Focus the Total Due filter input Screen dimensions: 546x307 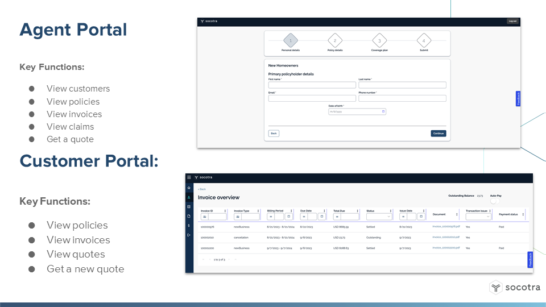(x=350, y=217)
